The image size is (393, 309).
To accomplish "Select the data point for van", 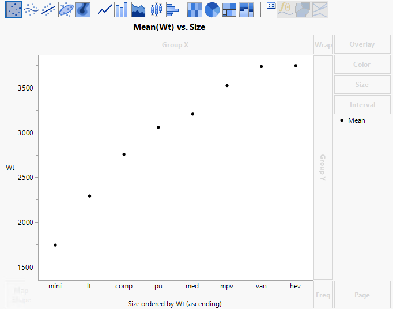I will (x=261, y=67).
